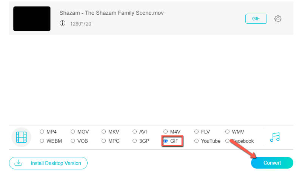The width and height of the screenshot is (302, 171).
Task: Pick WEBM as the output format
Action: [x=42, y=141]
